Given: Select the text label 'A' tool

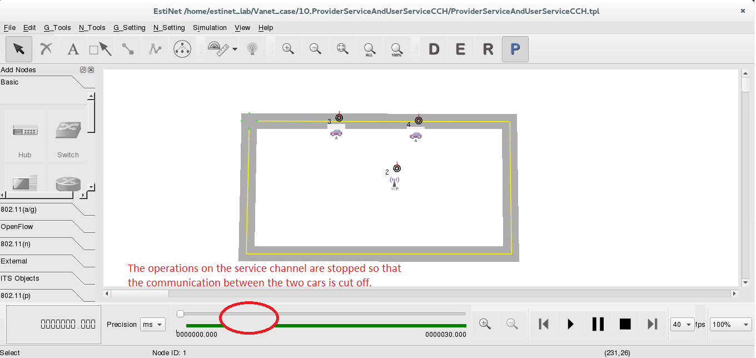Looking at the screenshot, I should [x=73, y=49].
